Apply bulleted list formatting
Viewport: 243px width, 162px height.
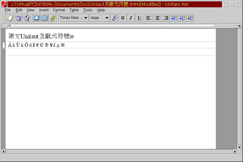(174, 18)
